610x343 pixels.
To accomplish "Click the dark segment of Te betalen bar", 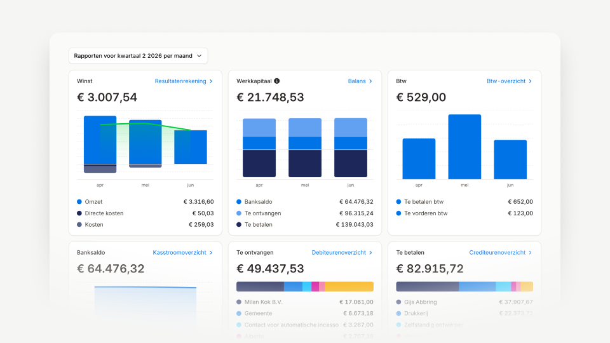I will click(x=428, y=286).
